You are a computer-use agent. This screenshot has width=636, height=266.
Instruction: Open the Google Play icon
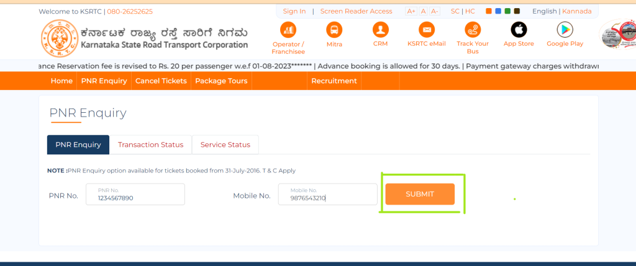point(565,30)
